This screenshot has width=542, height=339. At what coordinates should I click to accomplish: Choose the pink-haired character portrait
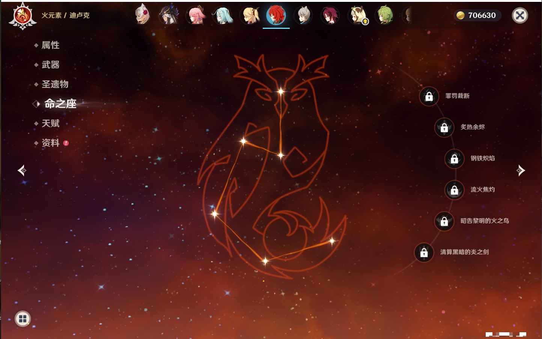(196, 15)
